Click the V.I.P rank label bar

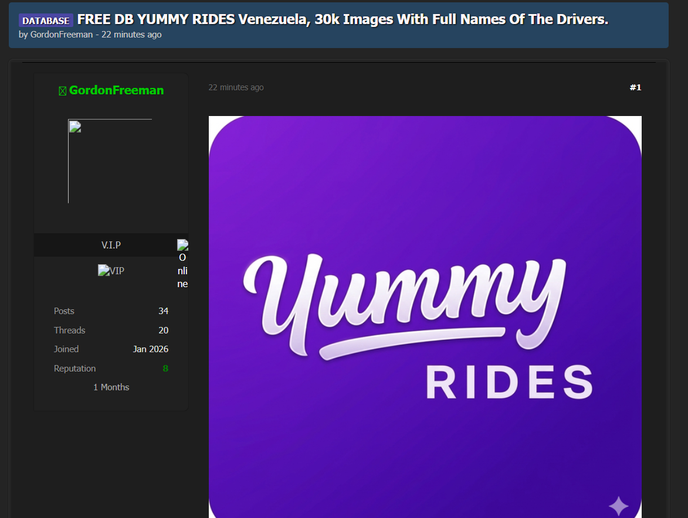click(x=111, y=245)
